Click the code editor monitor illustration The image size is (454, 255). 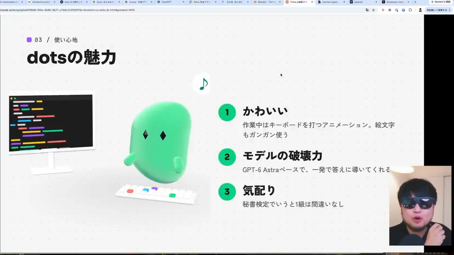point(51,134)
